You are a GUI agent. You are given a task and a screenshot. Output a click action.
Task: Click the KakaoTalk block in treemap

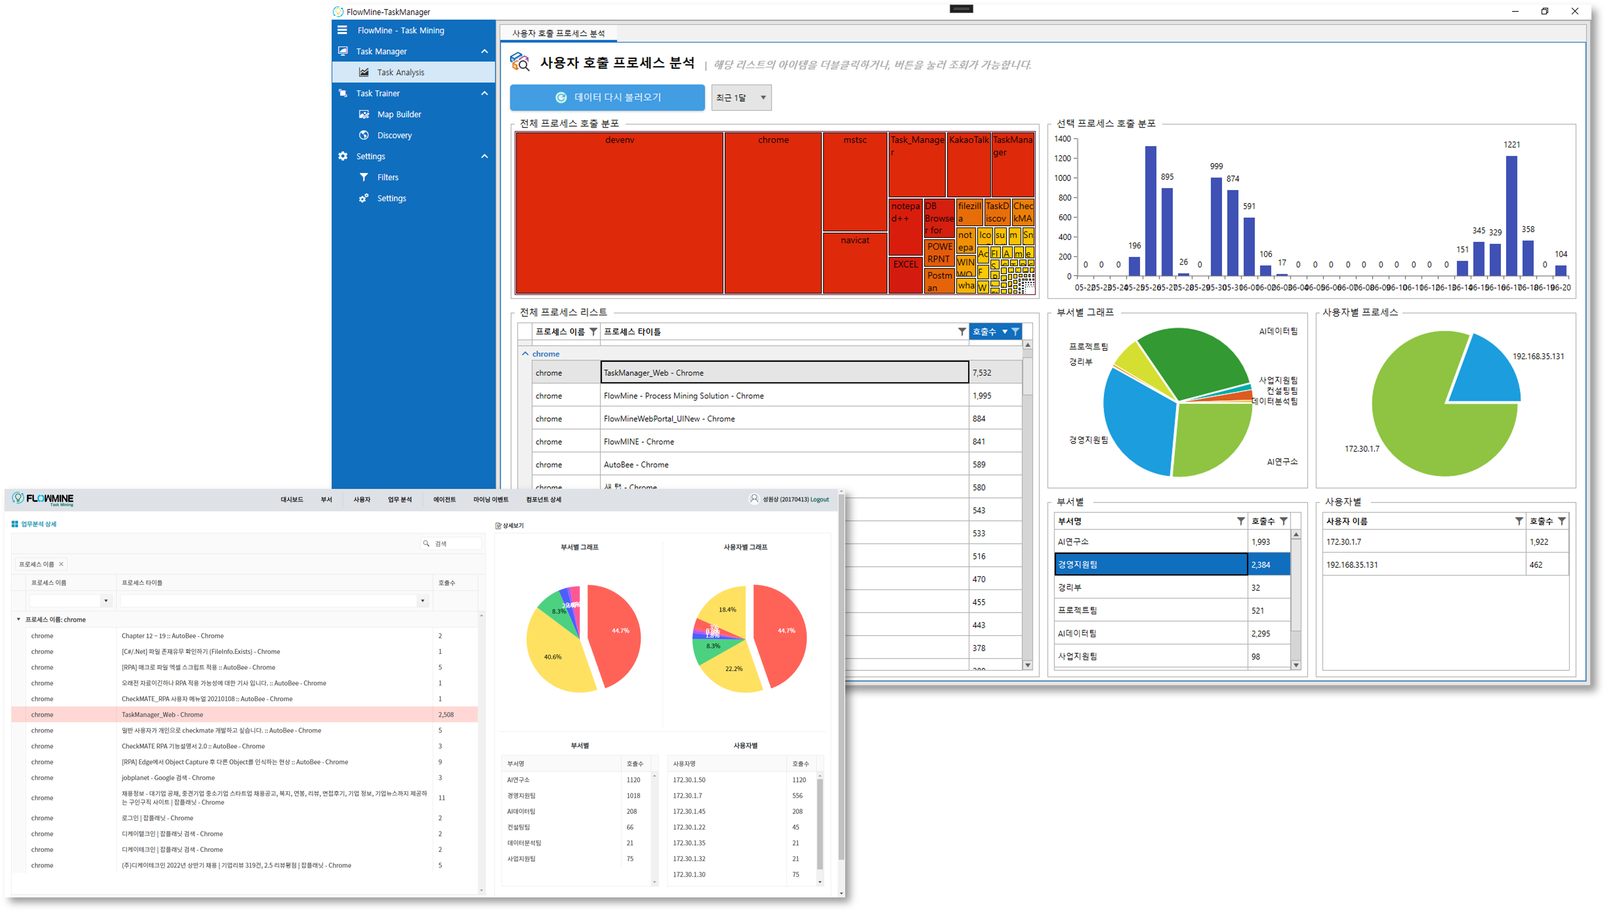(968, 164)
